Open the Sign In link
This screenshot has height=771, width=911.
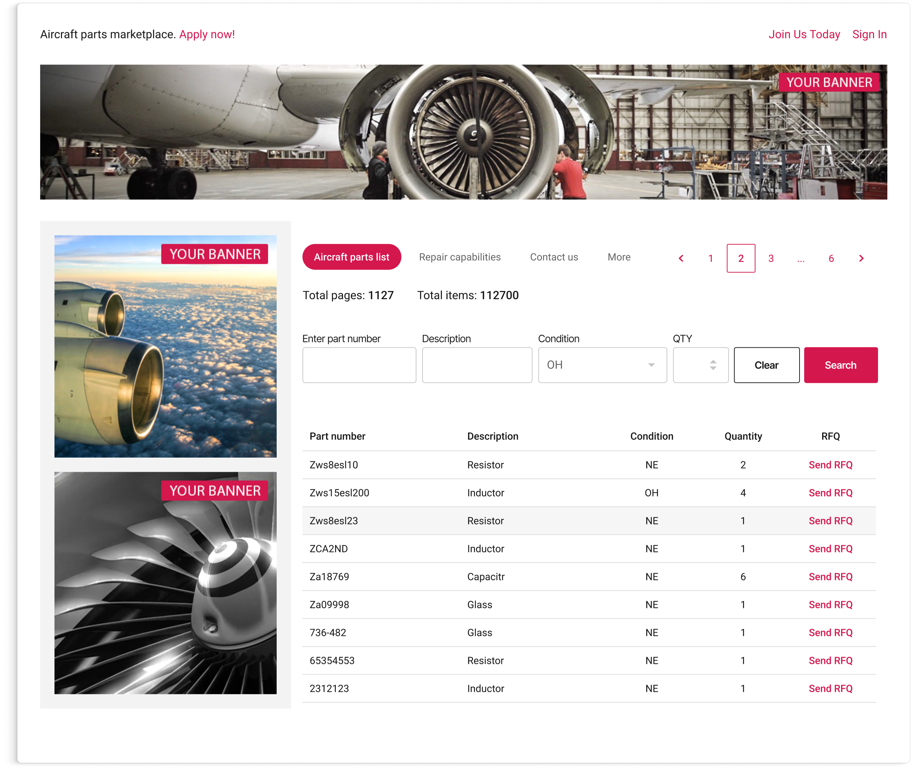869,34
